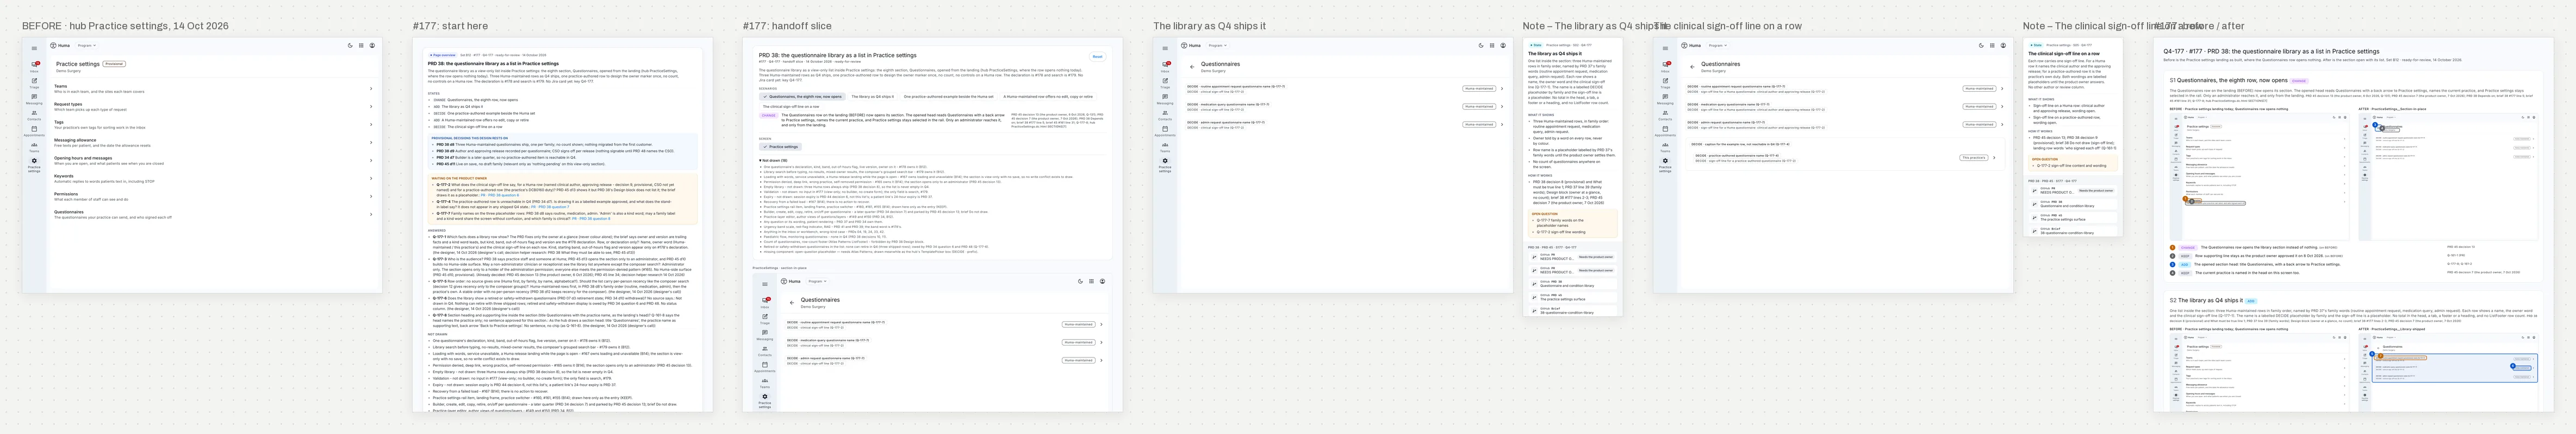Click 'BEFORE · hub Practice settings' frame title
This screenshot has height=434, width=2576.
pyautogui.click(x=125, y=26)
